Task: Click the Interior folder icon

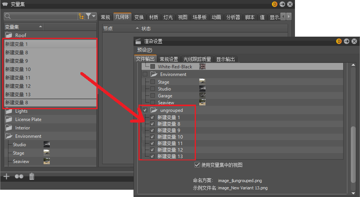Action: pyautogui.click(x=9, y=128)
